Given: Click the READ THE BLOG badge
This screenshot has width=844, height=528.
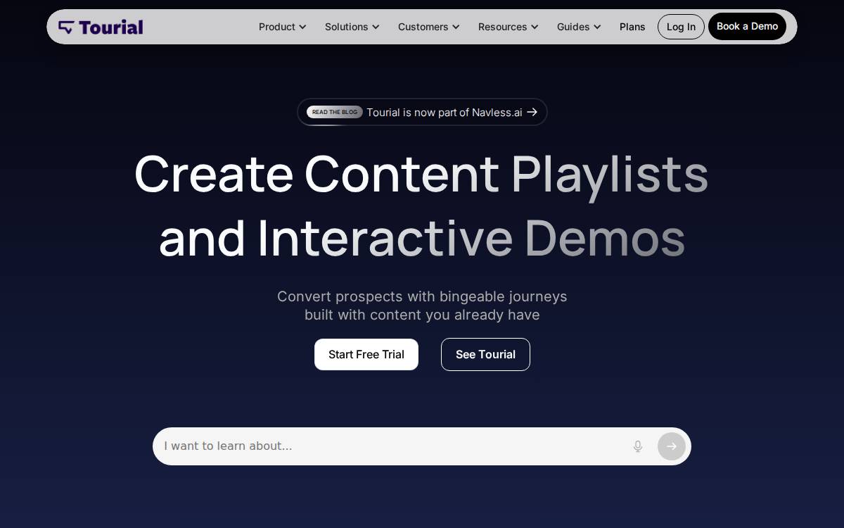Looking at the screenshot, I should (335, 112).
